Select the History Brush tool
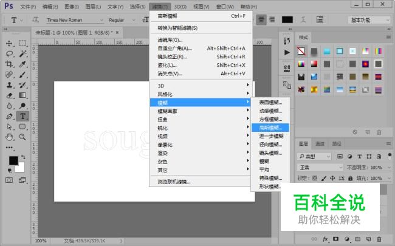395x246 pixels. click(22, 85)
